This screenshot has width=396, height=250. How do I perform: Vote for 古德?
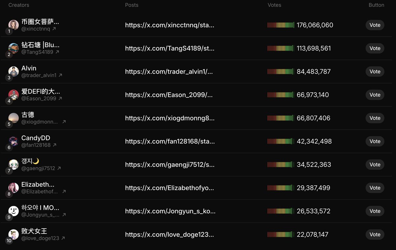point(375,118)
